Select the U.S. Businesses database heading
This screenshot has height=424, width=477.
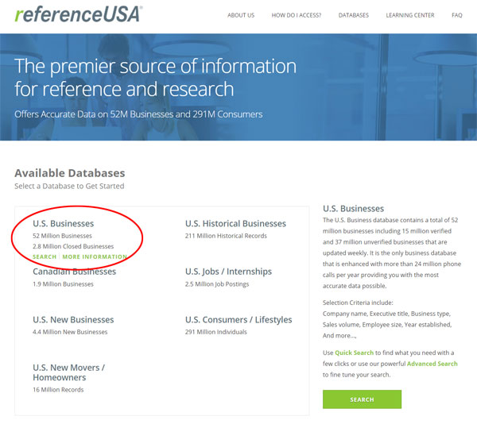(x=64, y=224)
